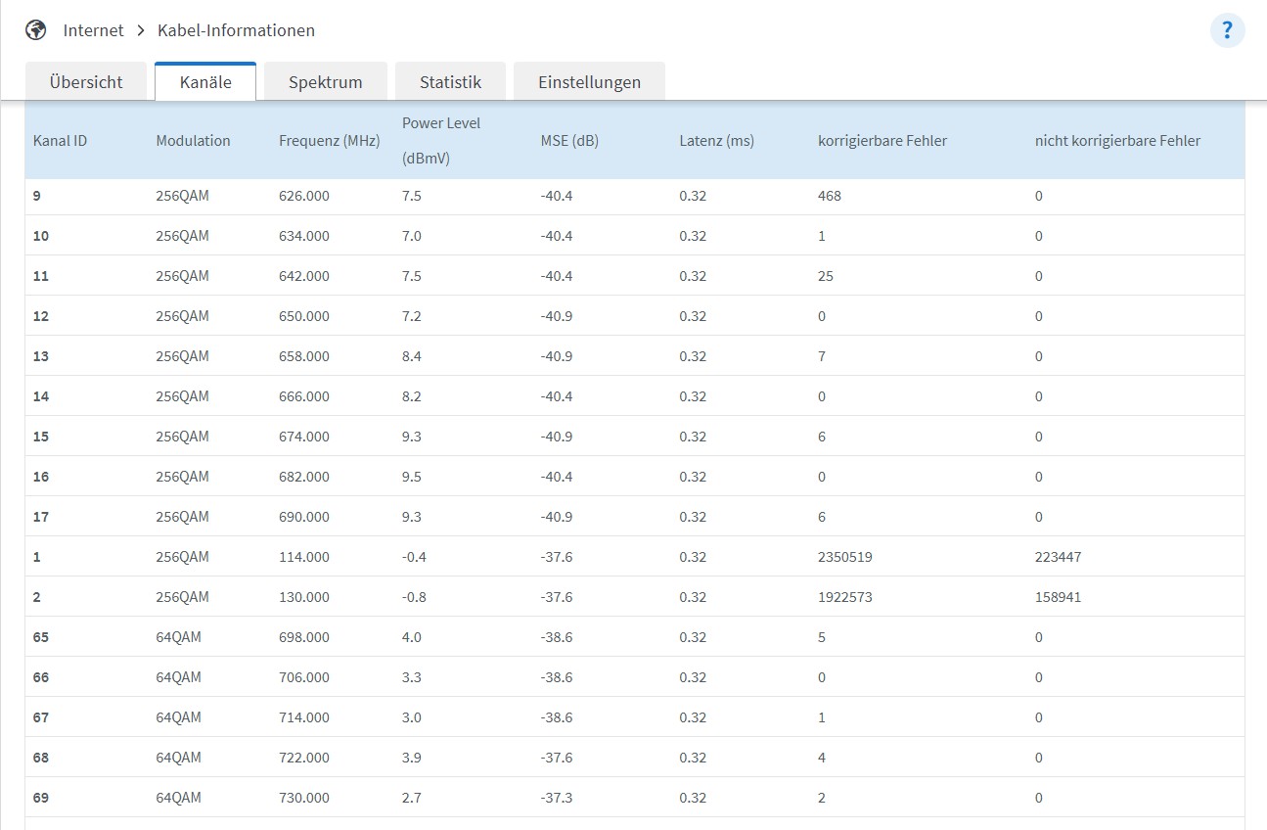Click the nicht korrigierbare Fehler header
This screenshot has height=830, width=1267.
(x=1116, y=141)
